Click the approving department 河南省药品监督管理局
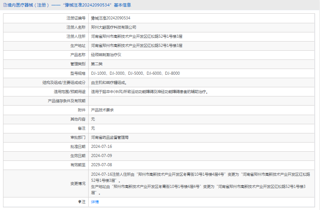This screenshot has height=210, width=320. tap(110, 137)
